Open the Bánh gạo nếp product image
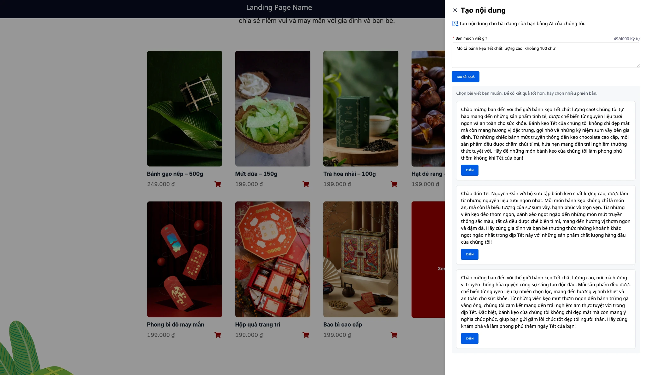This screenshot has height=375, width=646. [185, 109]
